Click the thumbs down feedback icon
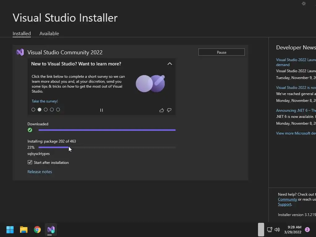The width and height of the screenshot is (316, 237). click(x=169, y=110)
